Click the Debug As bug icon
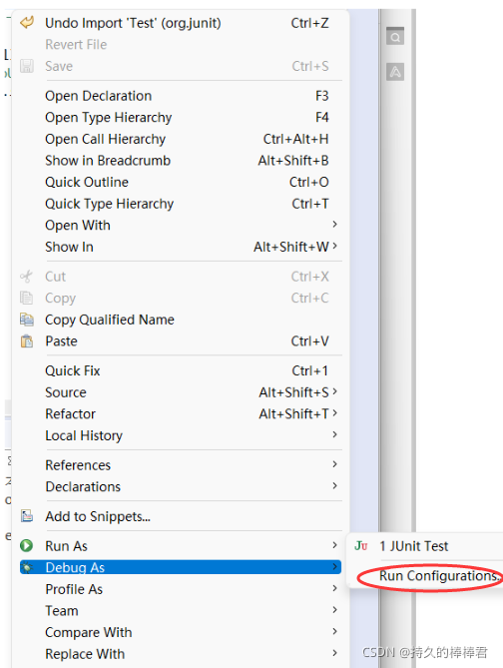Viewport: 503px width, 668px height. pos(27,567)
